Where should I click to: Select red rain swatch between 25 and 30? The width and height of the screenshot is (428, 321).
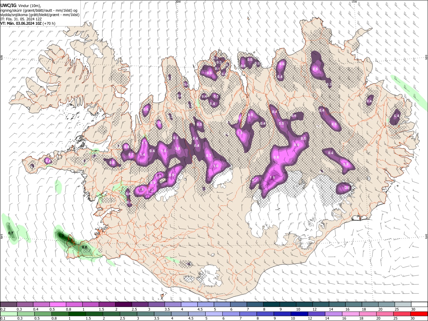403,314
